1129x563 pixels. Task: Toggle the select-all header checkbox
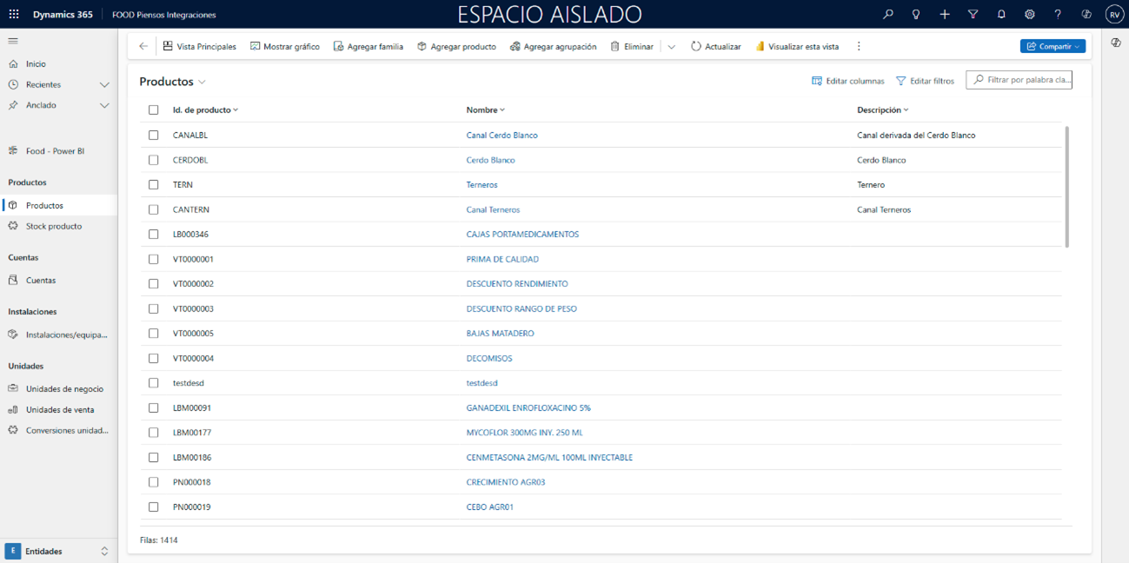154,110
